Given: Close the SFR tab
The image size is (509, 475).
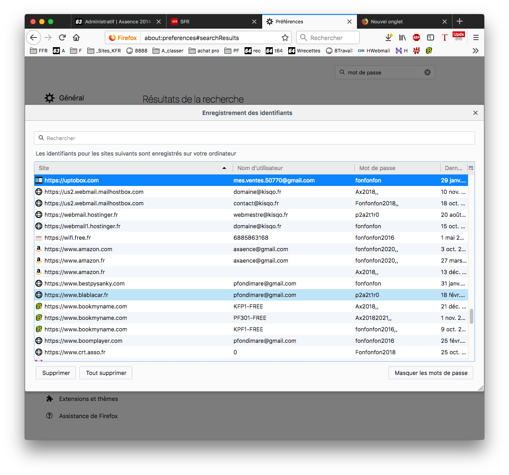Looking at the screenshot, I should 254,22.
